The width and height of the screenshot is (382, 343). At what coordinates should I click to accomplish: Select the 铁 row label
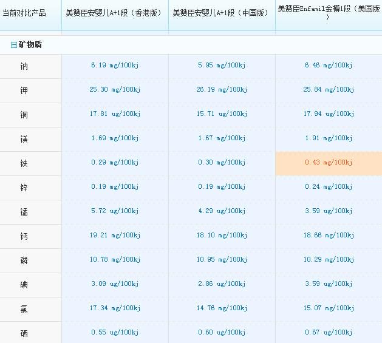tap(24, 163)
